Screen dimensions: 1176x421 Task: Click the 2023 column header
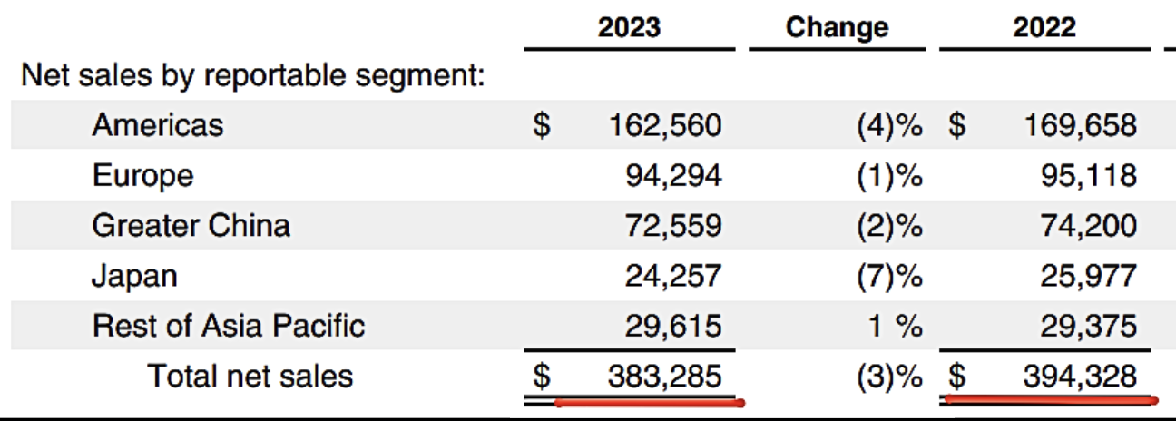tap(629, 27)
